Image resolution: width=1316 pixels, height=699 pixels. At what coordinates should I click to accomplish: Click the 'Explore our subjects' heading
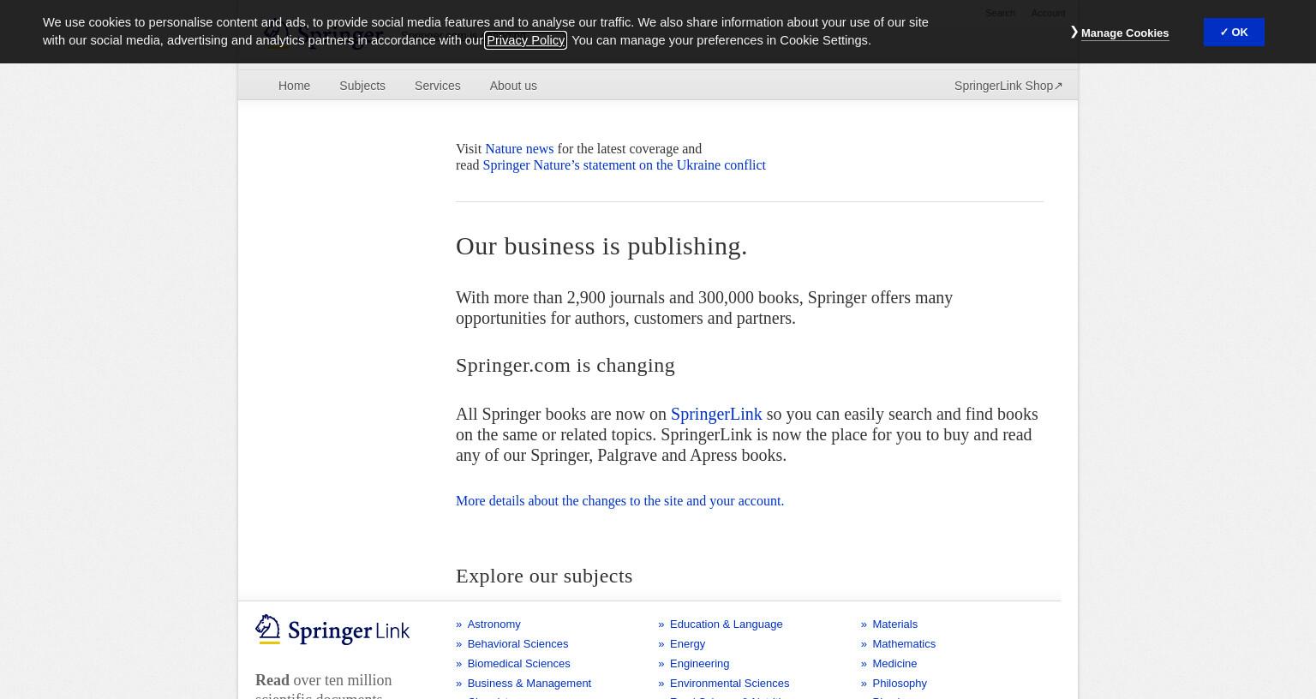coord(544,576)
